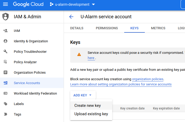The height and width of the screenshot is (122, 185).
Task: Open the u-alarm-development project selector
Action: pos(72,4)
